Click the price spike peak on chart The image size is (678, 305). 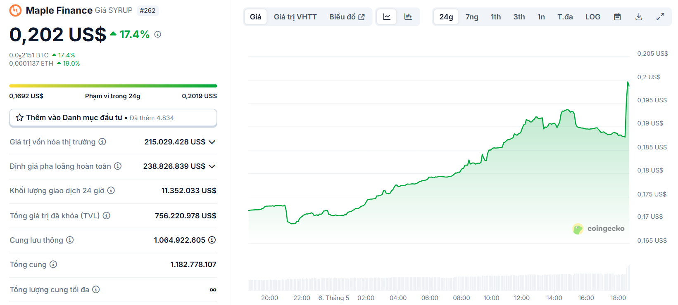[628, 83]
